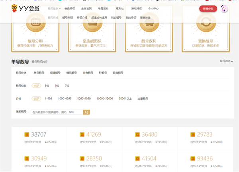Open the 靓号购买说明 link
The width and height of the screenshot is (239, 172).
coord(39,62)
